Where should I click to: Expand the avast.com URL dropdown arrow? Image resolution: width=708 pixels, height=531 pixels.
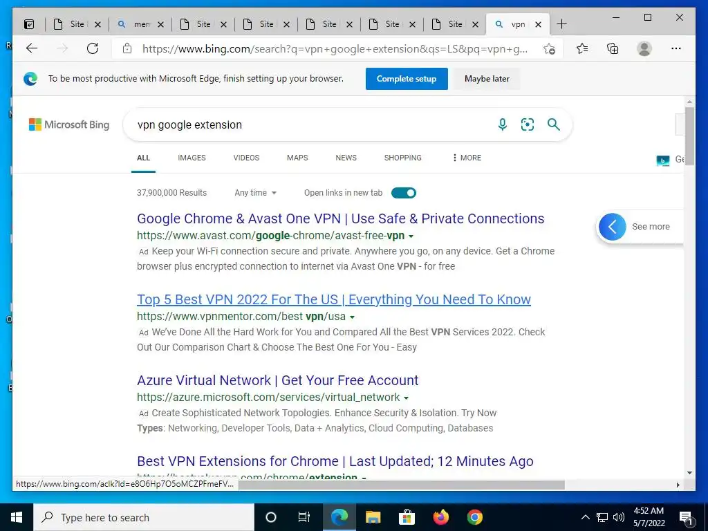[x=411, y=236]
